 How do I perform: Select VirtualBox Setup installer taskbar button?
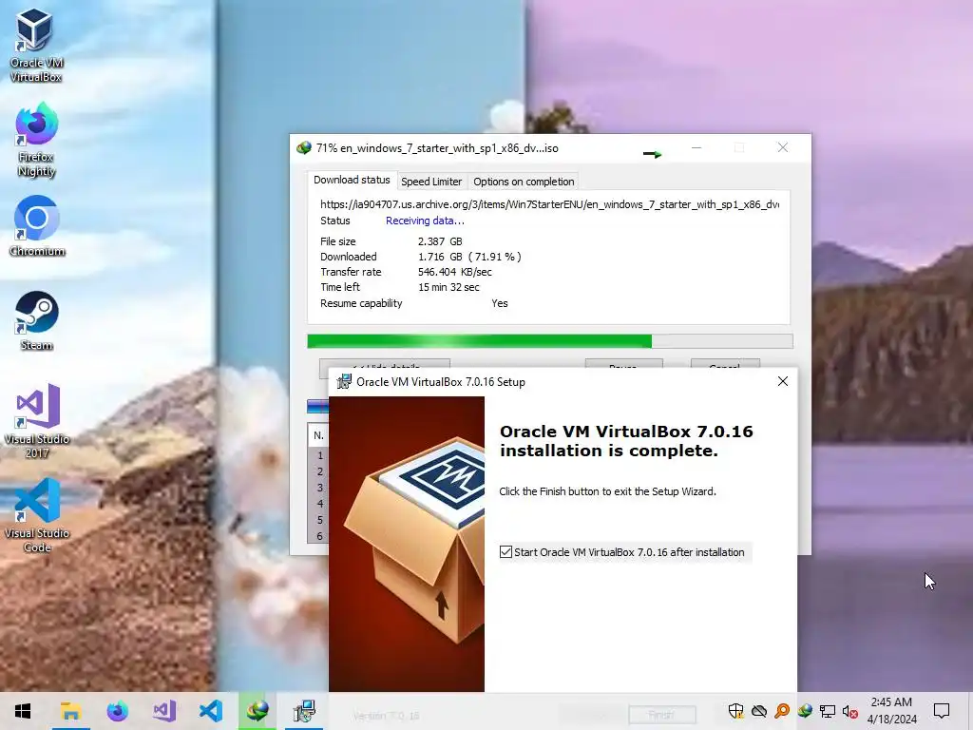(x=304, y=711)
